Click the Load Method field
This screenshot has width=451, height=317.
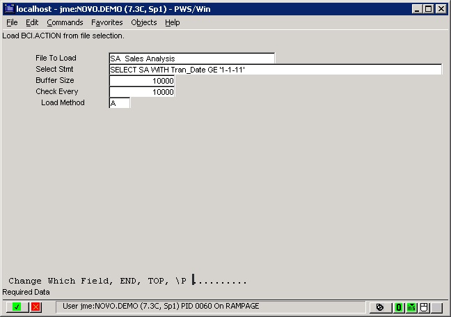(119, 103)
